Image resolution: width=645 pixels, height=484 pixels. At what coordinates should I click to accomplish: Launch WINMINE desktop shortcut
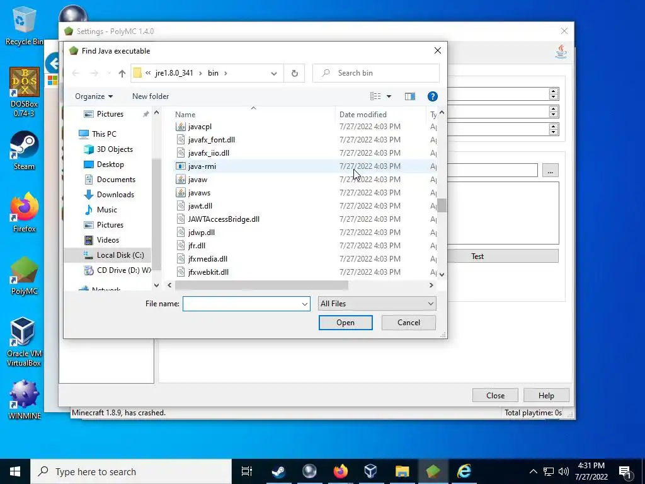tap(25, 400)
